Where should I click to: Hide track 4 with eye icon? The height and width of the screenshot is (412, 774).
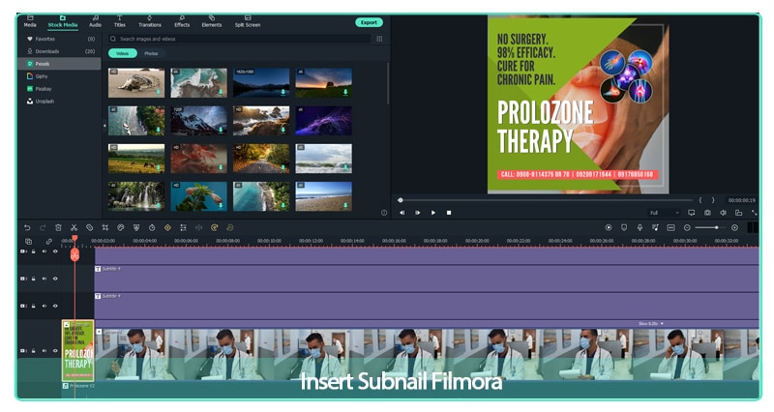tap(55, 251)
